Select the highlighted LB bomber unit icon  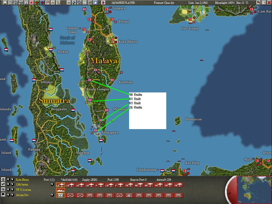click(60, 185)
